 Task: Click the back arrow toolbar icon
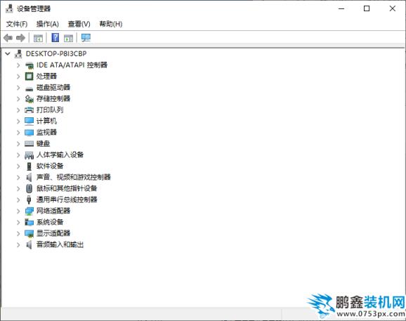pos(8,38)
